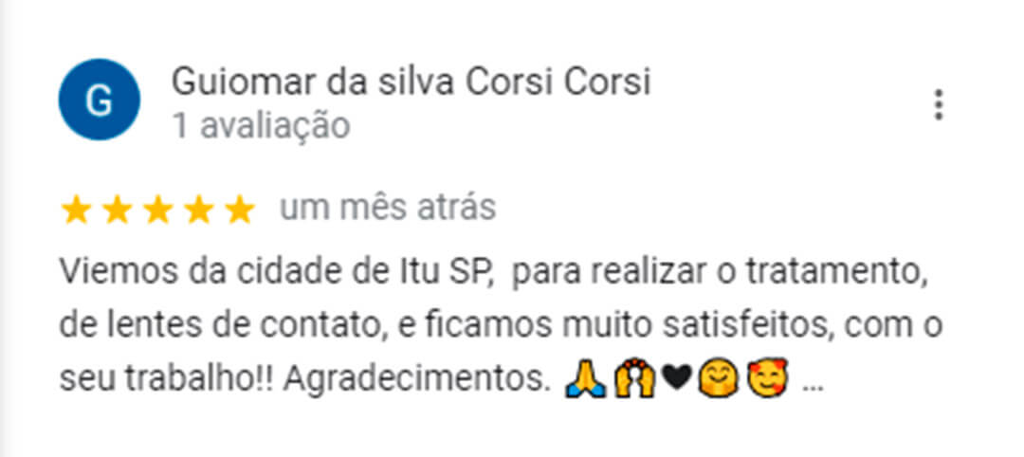Click the review line mentioning Itu SP
Viewport: 1024px width, 457px height.
(x=494, y=272)
